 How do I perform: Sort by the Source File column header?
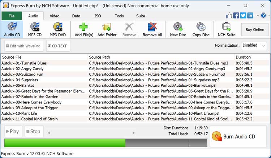[44, 57]
